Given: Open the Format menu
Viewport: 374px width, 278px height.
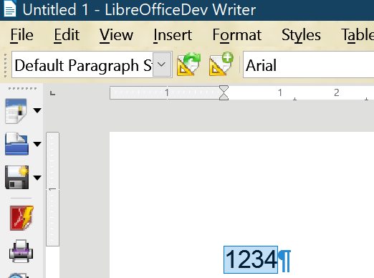Looking at the screenshot, I should click(x=237, y=35).
